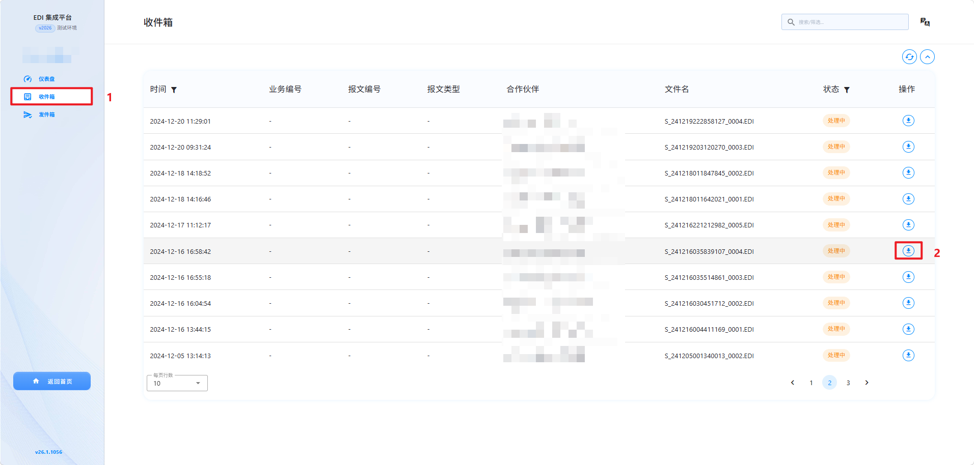Download file S_241216035514861_0003.EDI
Screen dimensions: 974x465
tap(908, 277)
